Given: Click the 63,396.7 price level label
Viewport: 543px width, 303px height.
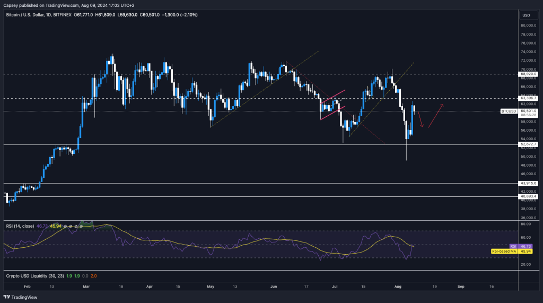Looking at the screenshot, I should (x=529, y=98).
